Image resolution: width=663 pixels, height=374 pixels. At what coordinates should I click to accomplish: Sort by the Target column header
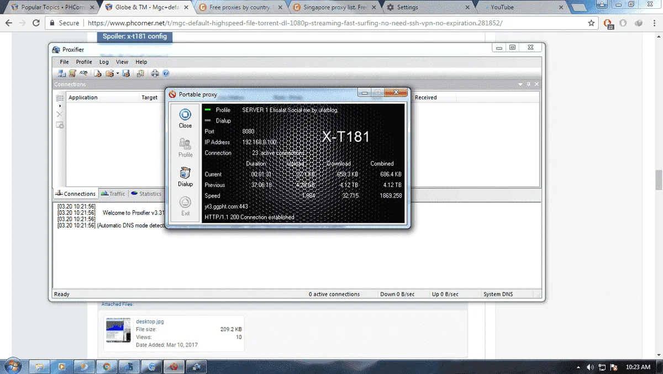click(x=150, y=98)
